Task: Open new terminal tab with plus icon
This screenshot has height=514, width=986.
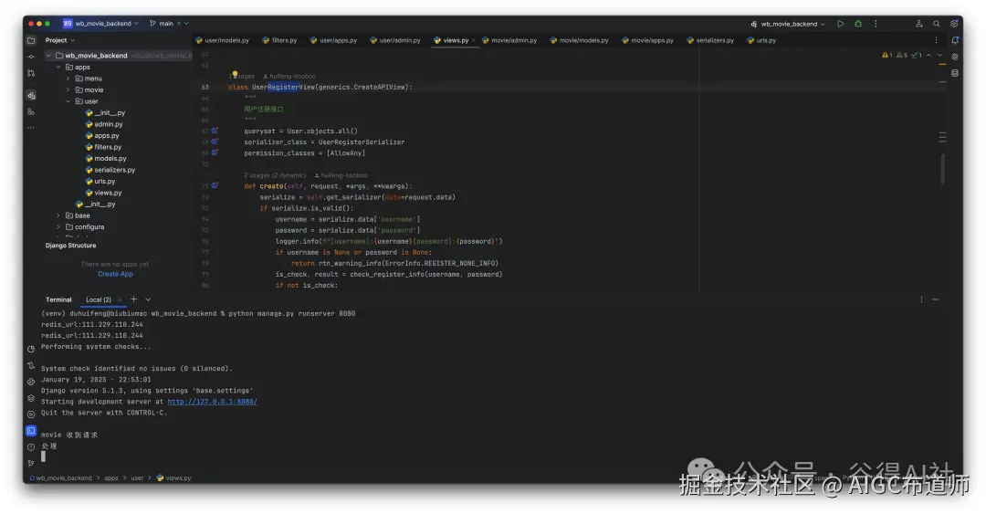Action: [134, 299]
